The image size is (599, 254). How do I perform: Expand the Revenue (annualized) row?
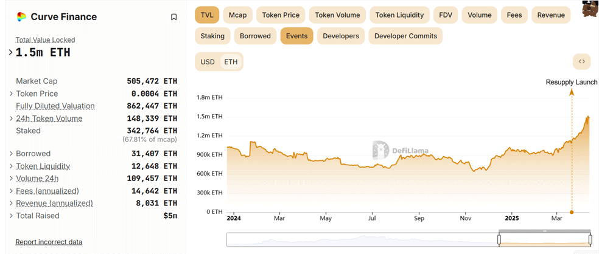[x=12, y=204]
